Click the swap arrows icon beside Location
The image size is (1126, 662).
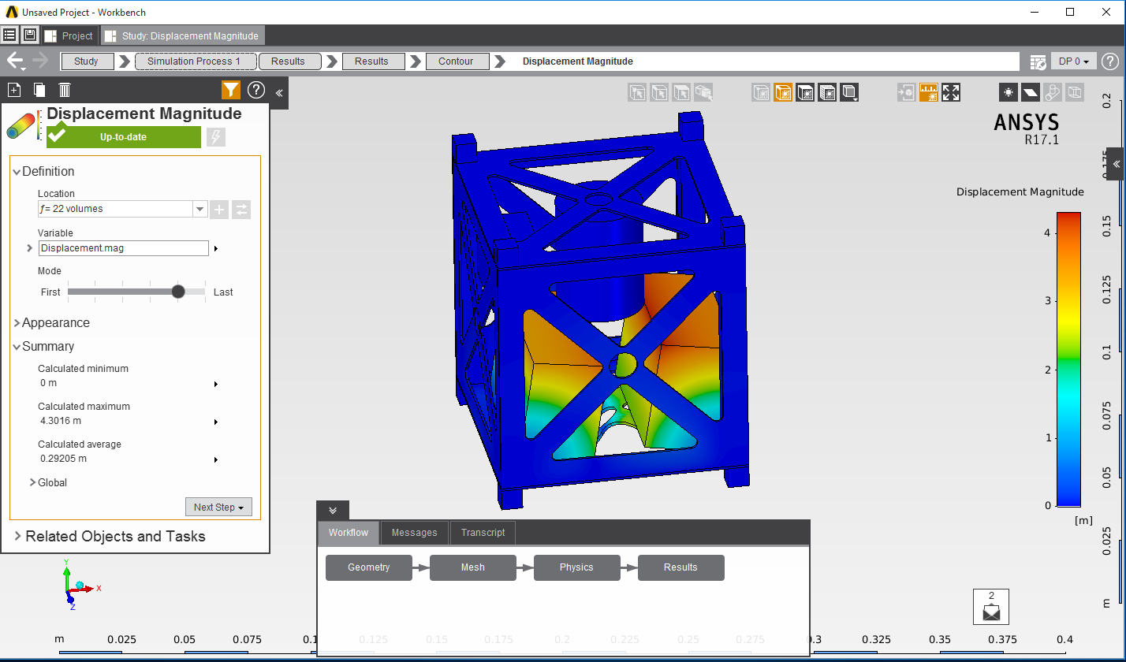click(241, 209)
